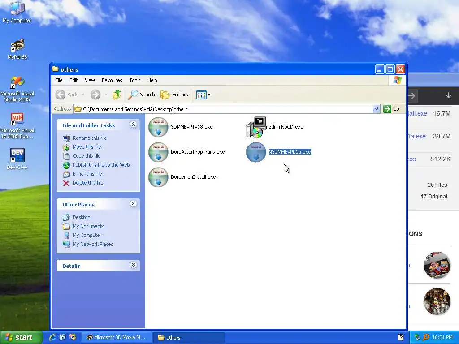The image size is (459, 344).
Task: Click the magnifier system tray icon
Action: click(x=426, y=338)
